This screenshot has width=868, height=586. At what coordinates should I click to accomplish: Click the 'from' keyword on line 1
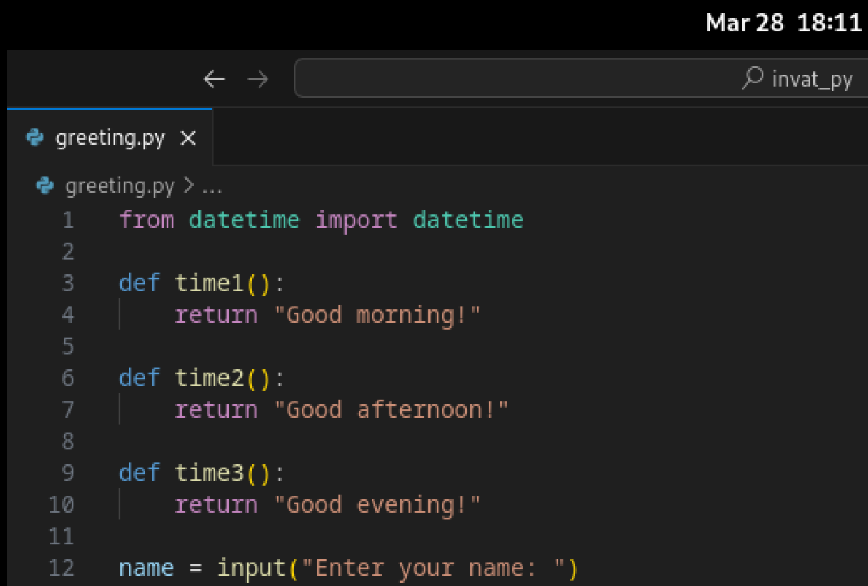[147, 220]
